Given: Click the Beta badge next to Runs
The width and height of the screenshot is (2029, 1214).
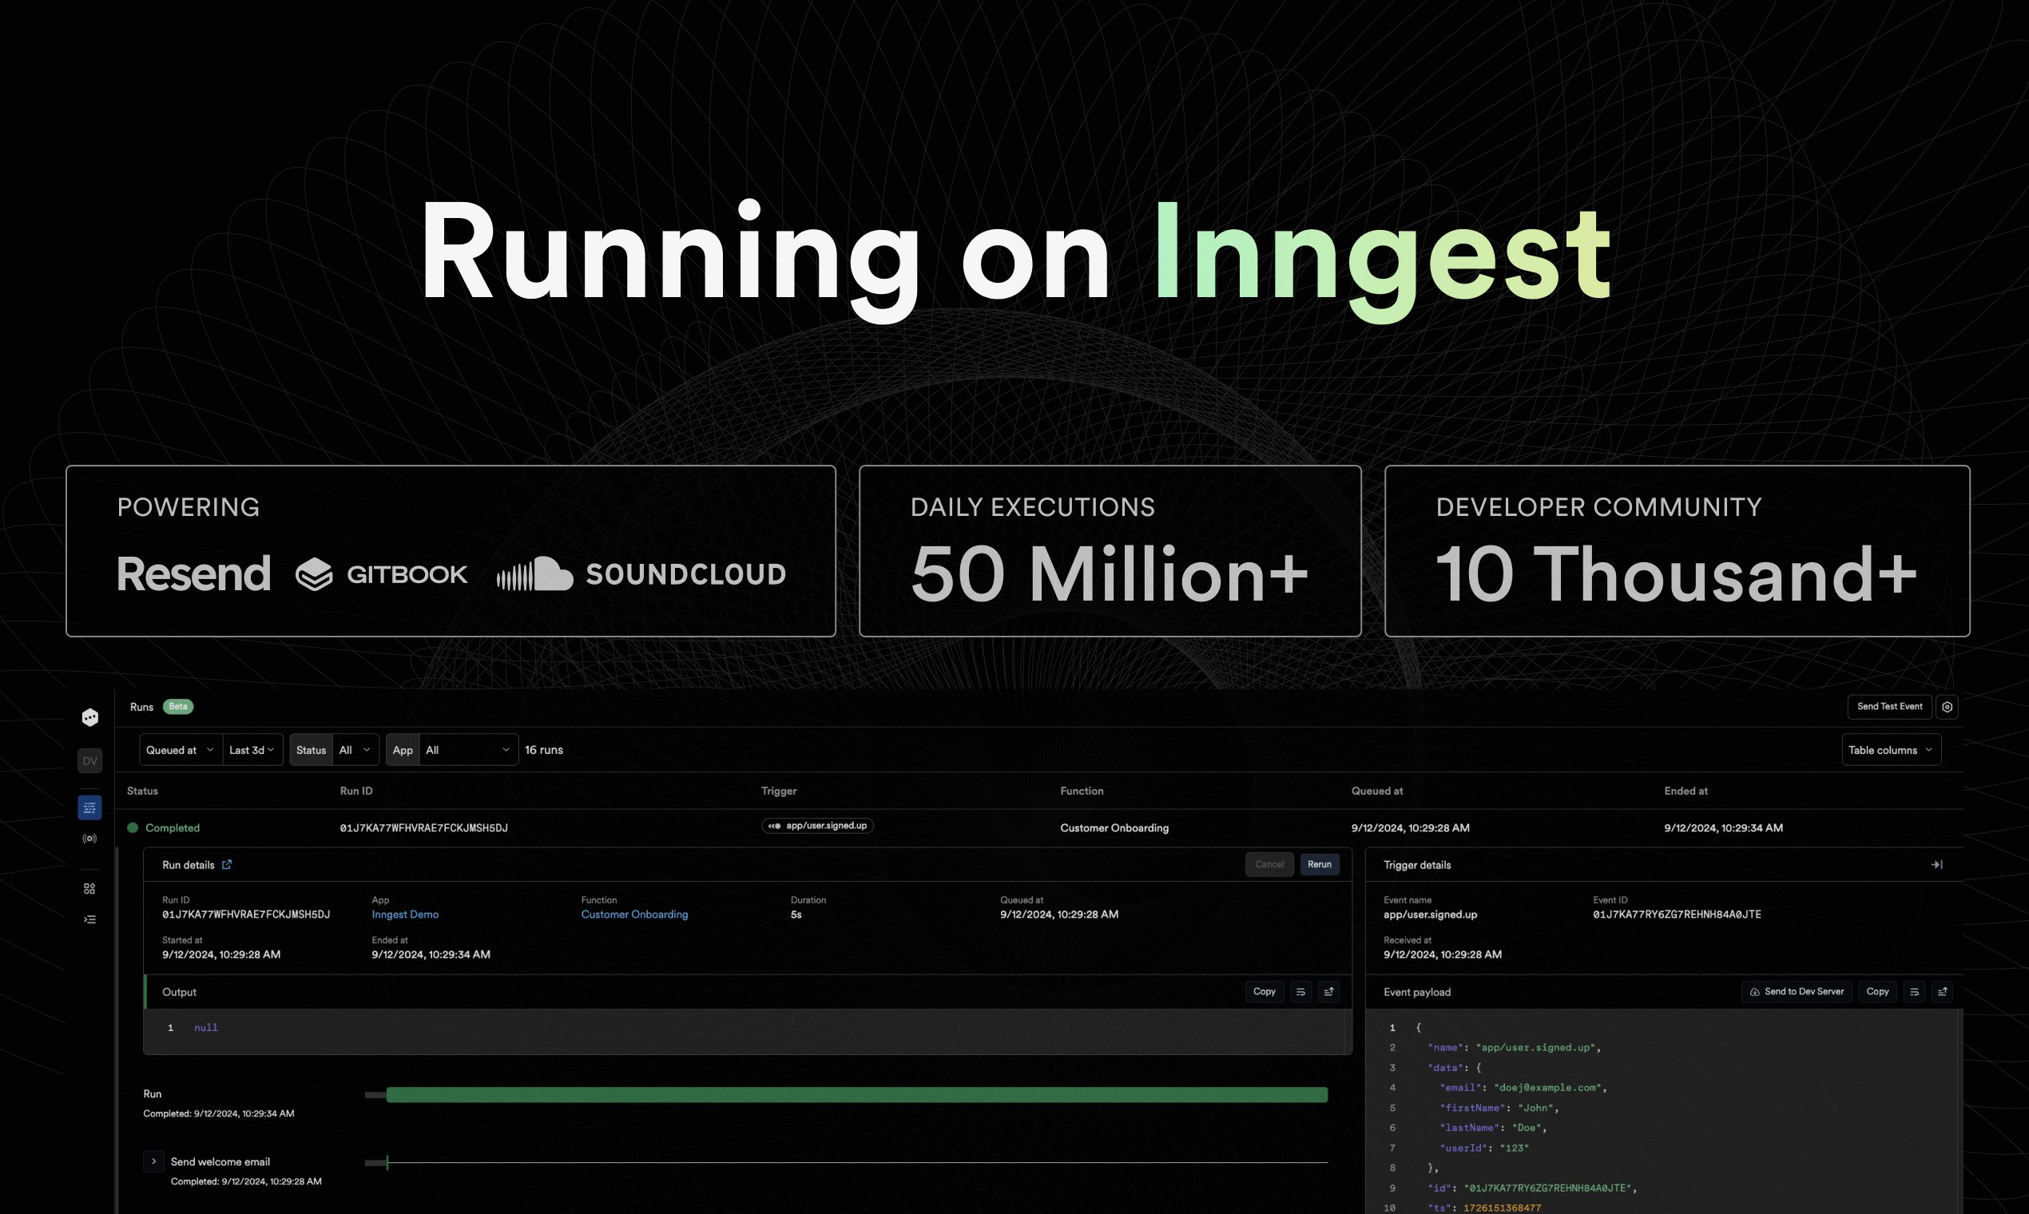Looking at the screenshot, I should pyautogui.click(x=177, y=707).
